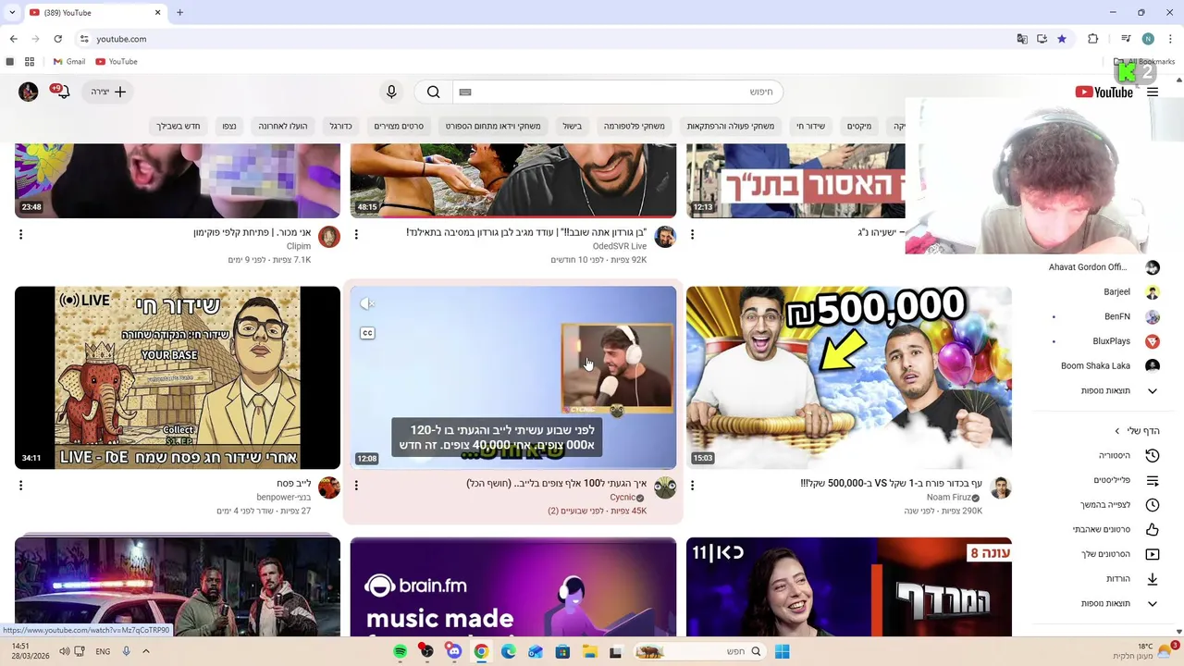The height and width of the screenshot is (666, 1184).
Task: Open Cycnic video title link
Action: [556, 484]
